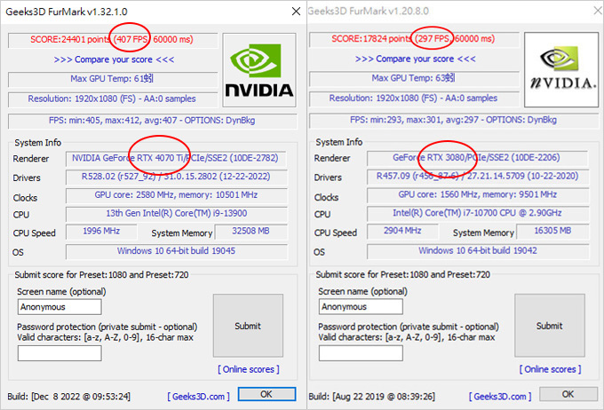The height and width of the screenshot is (410, 604).
Task: Click Submit button in v1.32.1.0 window
Action: point(248,326)
